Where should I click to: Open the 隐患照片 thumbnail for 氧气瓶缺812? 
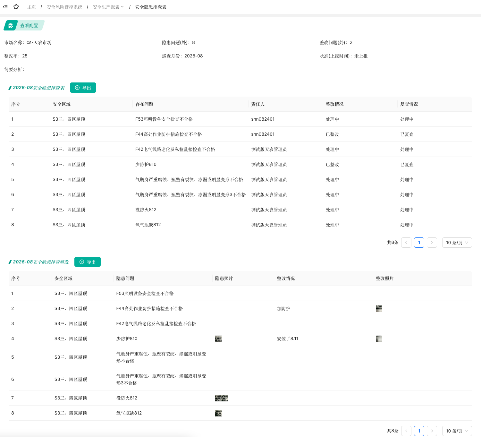coord(218,413)
